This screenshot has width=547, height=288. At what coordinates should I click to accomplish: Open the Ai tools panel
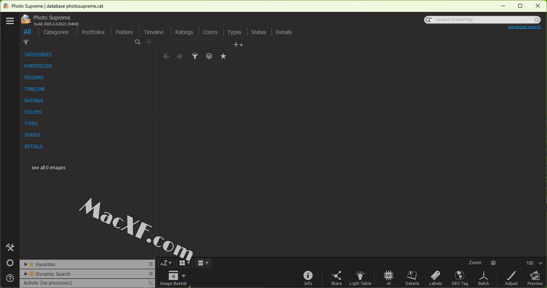(x=389, y=277)
